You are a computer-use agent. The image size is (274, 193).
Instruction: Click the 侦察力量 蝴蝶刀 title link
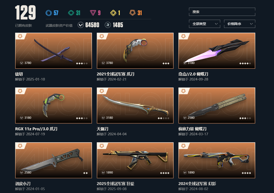point(192,129)
